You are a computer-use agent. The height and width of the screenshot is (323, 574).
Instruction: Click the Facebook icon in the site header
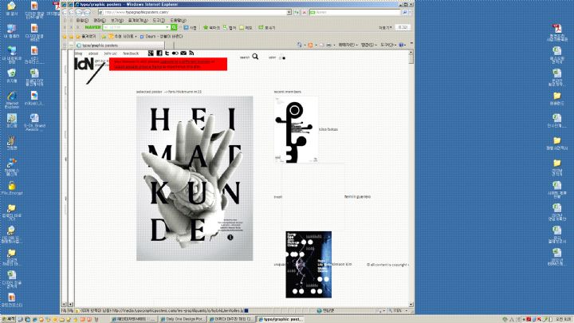coord(159,53)
